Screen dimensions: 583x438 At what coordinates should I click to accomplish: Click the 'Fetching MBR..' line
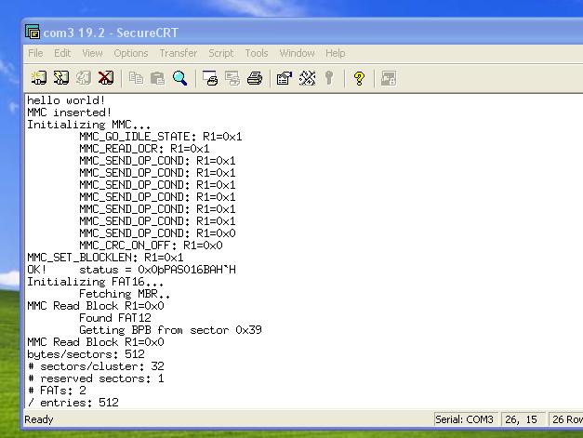125,294
